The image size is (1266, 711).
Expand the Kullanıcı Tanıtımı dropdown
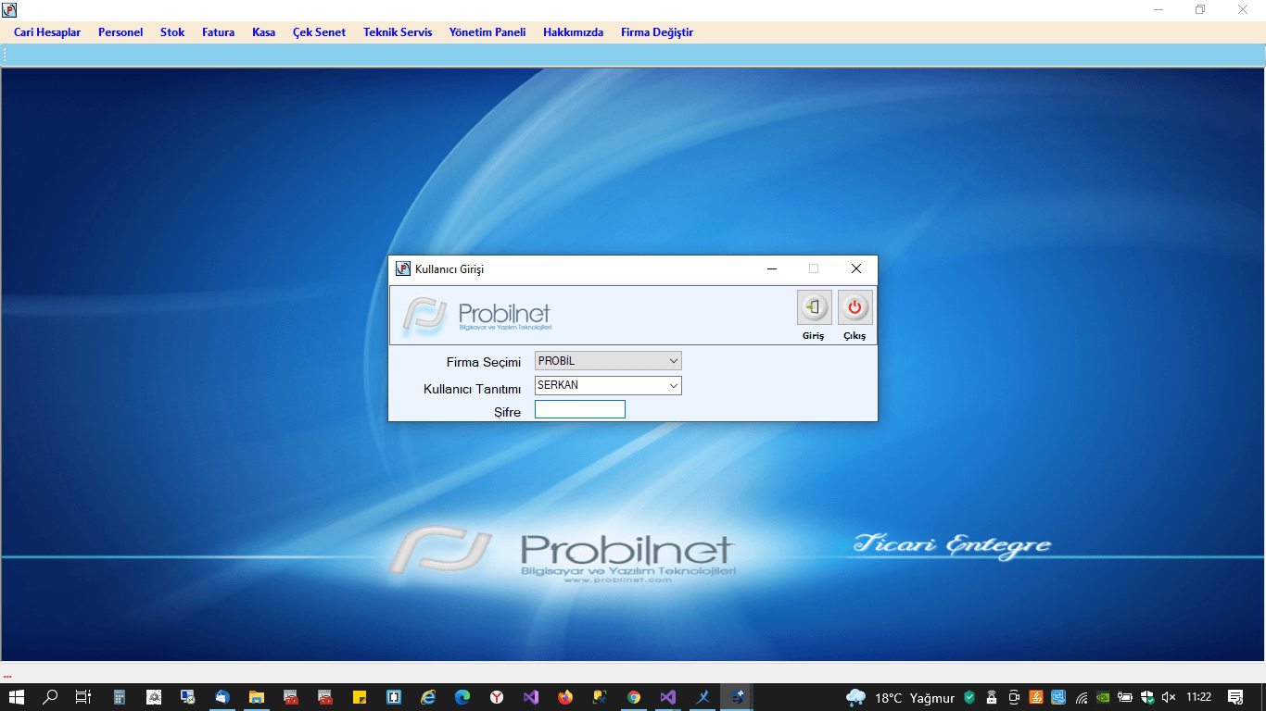pos(673,385)
